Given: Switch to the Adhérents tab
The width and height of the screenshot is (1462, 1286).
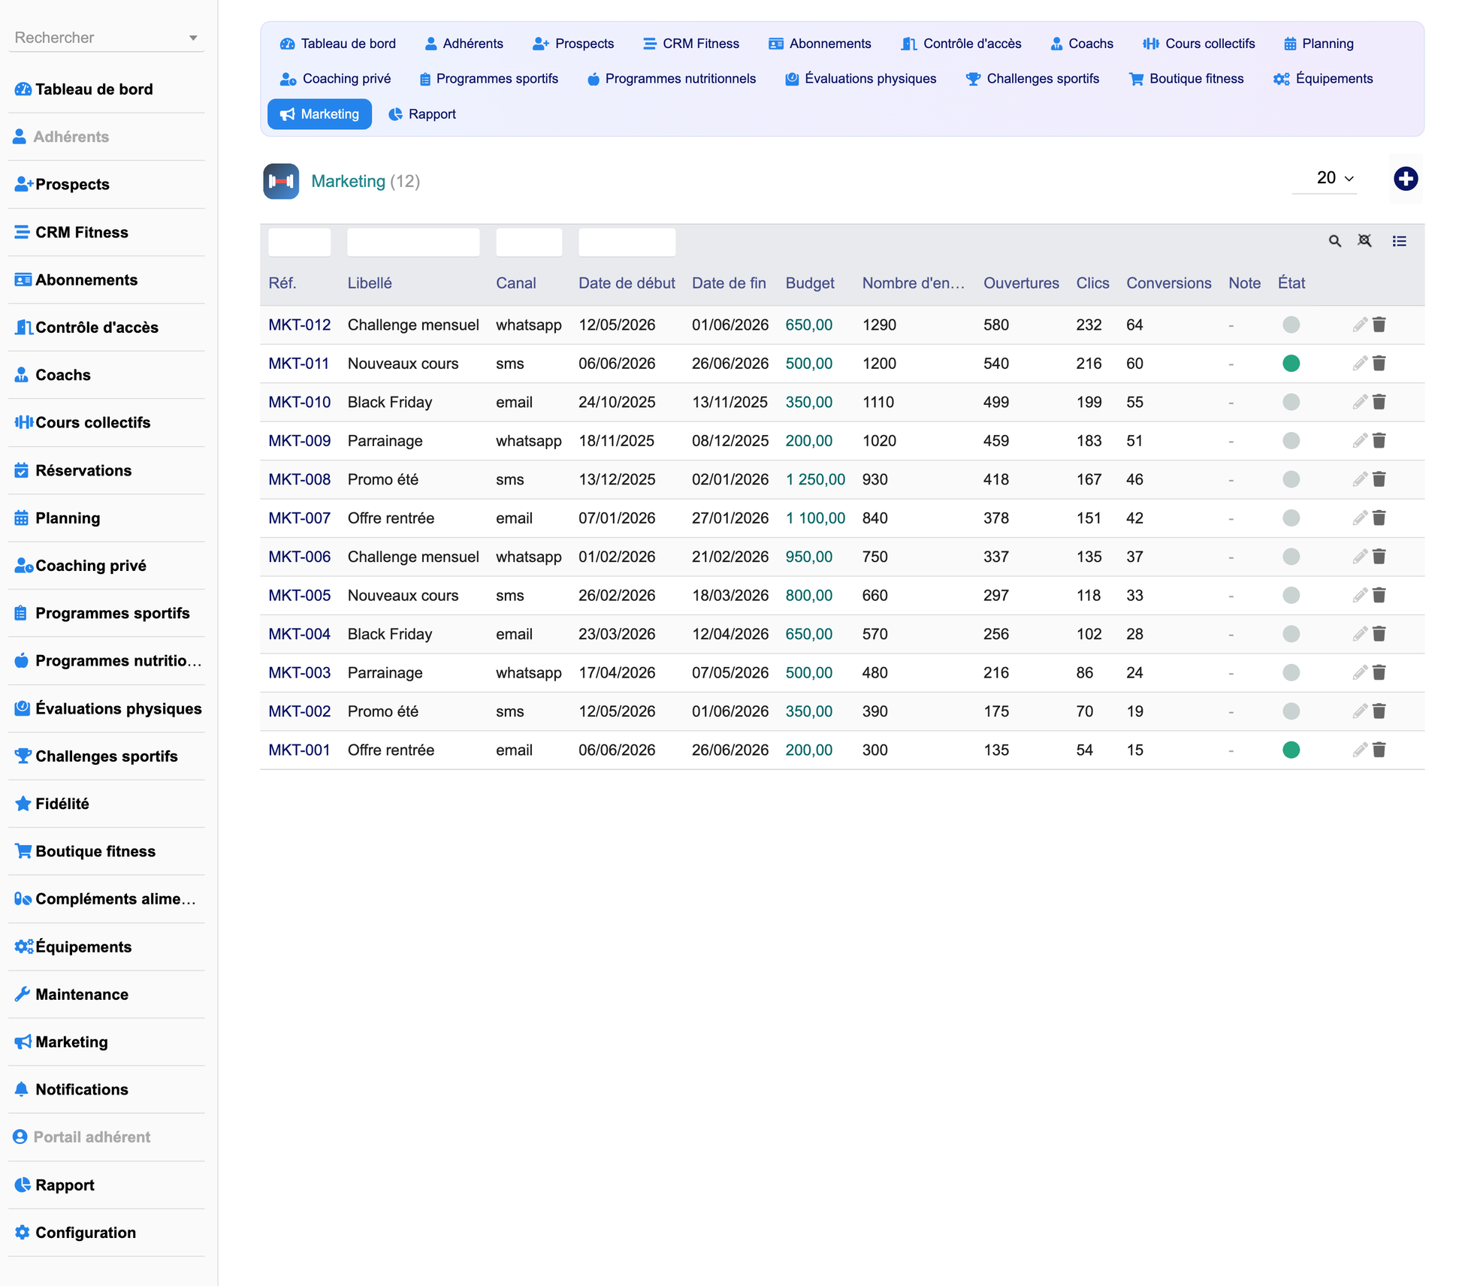Looking at the screenshot, I should 464,44.
